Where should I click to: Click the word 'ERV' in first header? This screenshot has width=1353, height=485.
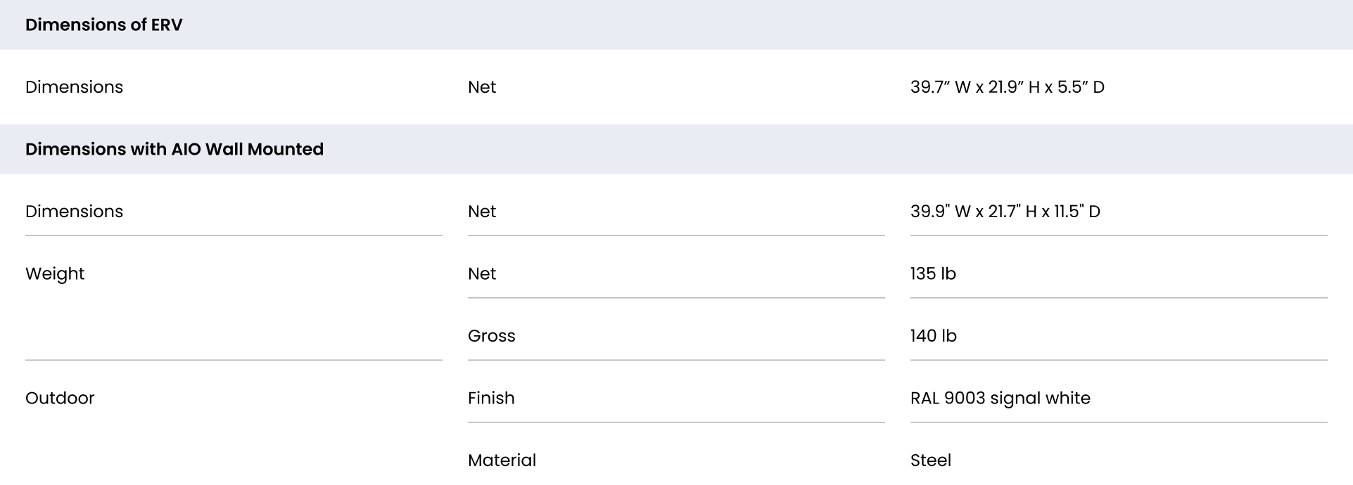(x=167, y=25)
